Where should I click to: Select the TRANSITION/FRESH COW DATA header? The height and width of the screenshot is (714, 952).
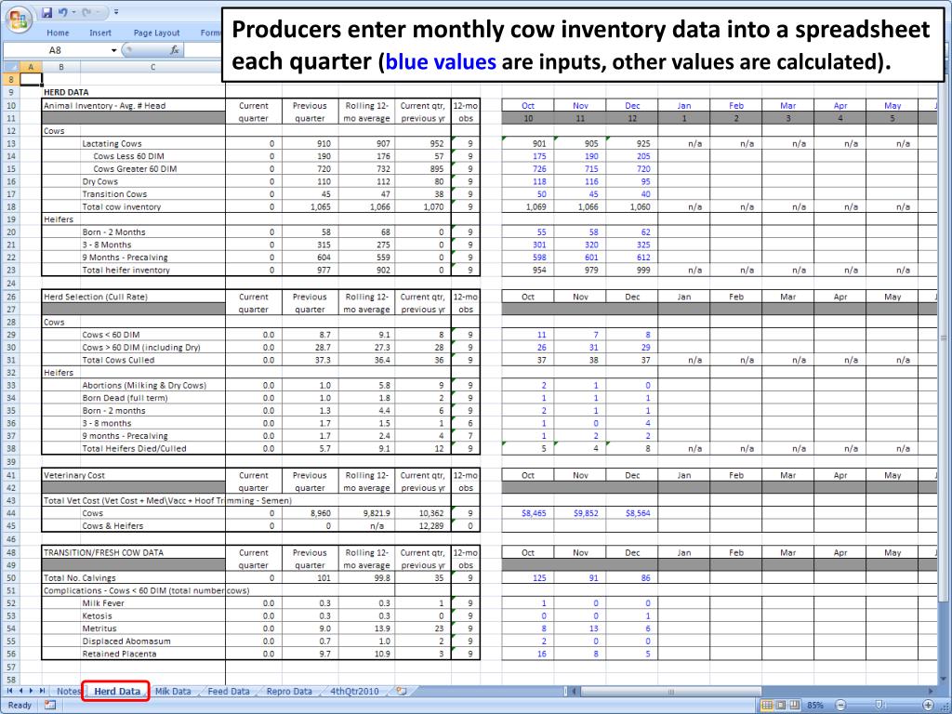tap(103, 552)
